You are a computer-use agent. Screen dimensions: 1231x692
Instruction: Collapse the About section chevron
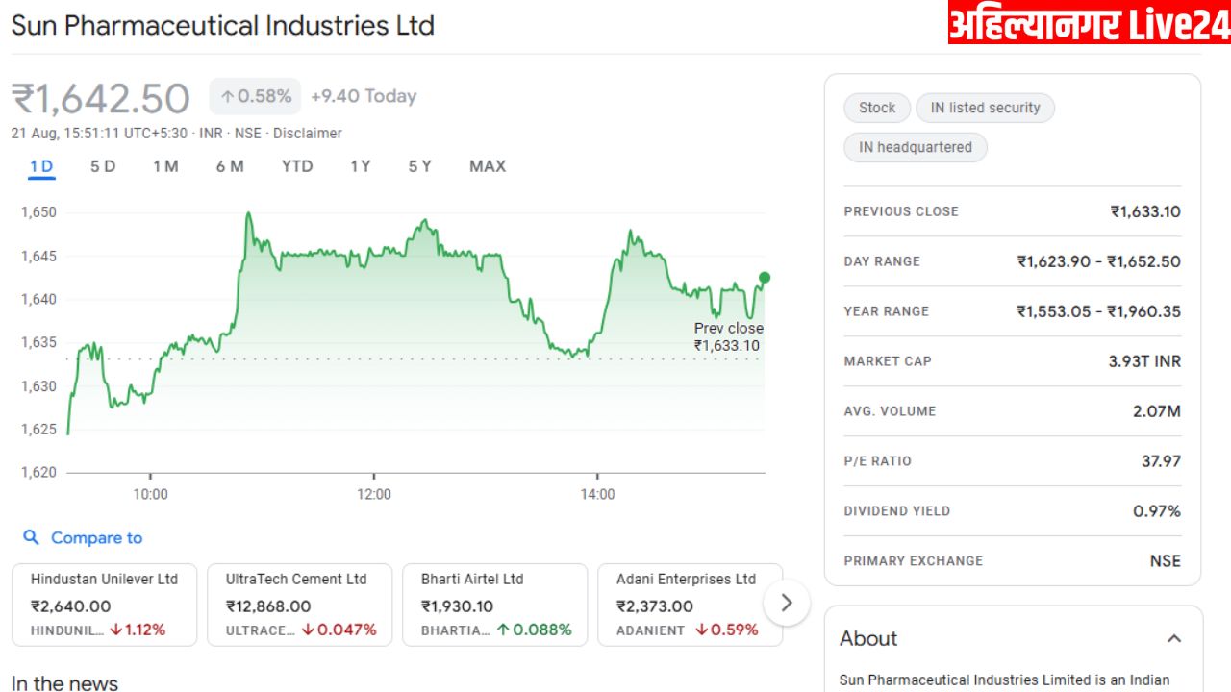(x=1174, y=638)
